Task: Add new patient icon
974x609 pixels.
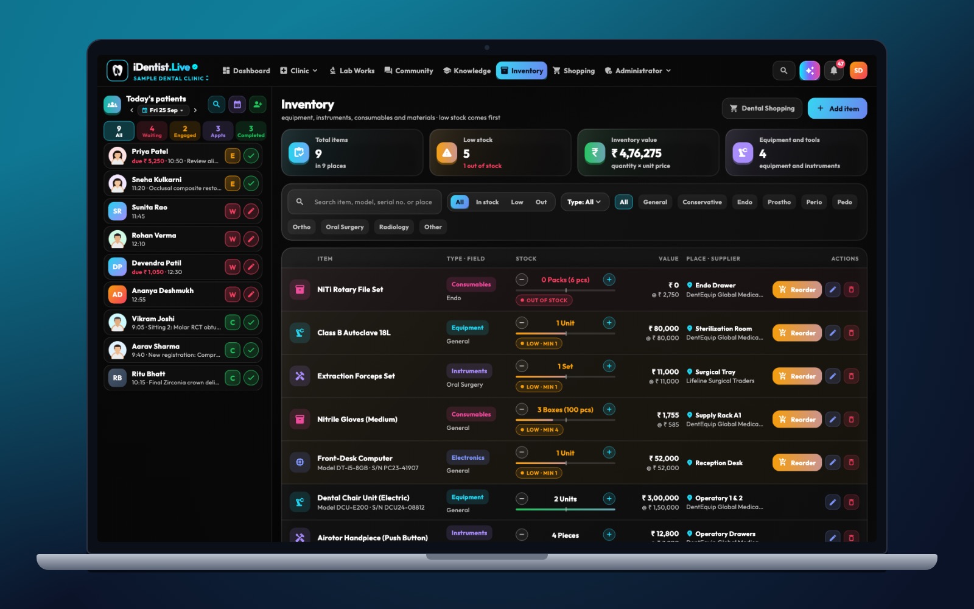Action: click(x=258, y=104)
